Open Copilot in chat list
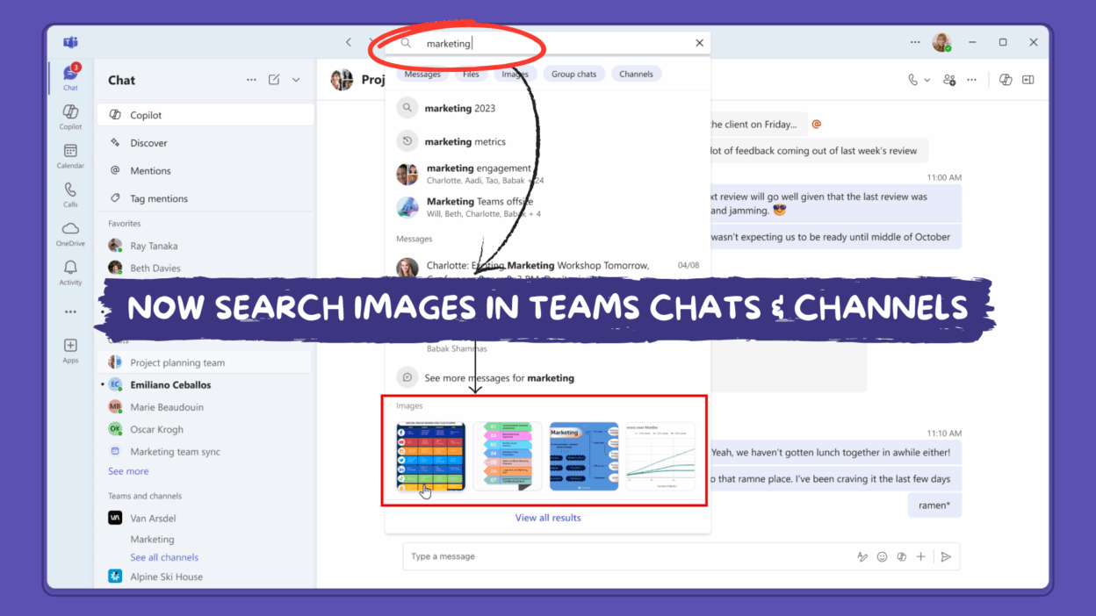Screen dimensions: 1096x616 click(x=205, y=115)
